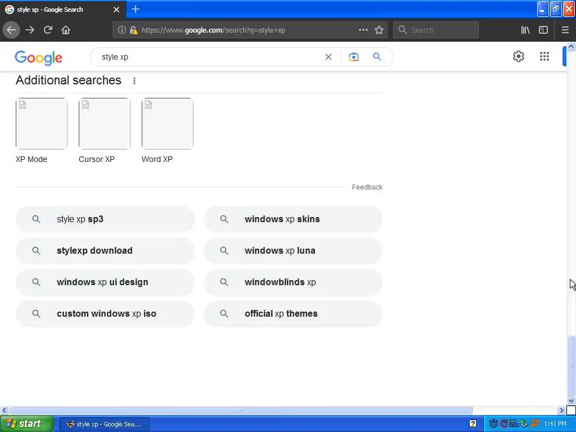Go forward with the forward arrow
Viewport: 576px width, 432px height.
point(30,30)
